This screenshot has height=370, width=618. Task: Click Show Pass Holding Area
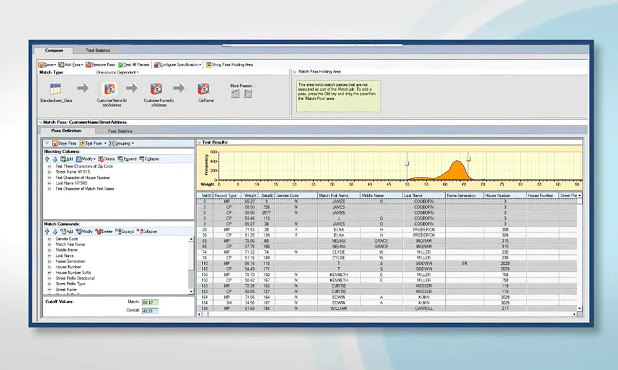click(x=229, y=64)
